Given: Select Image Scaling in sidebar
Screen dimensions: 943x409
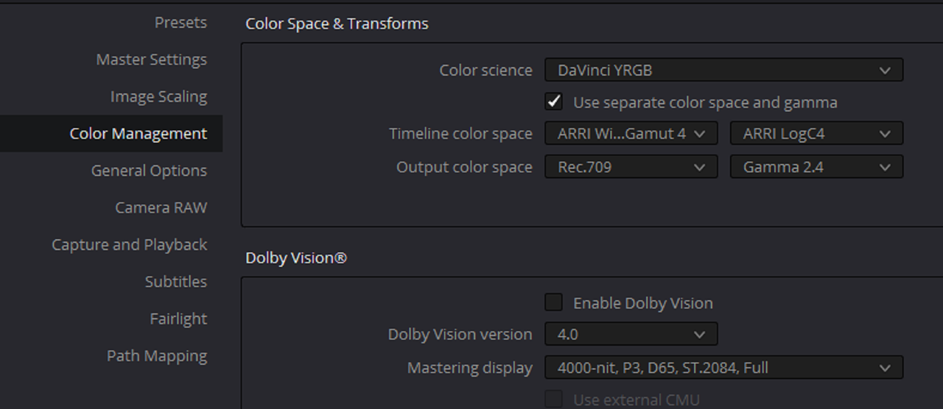Looking at the screenshot, I should (158, 96).
